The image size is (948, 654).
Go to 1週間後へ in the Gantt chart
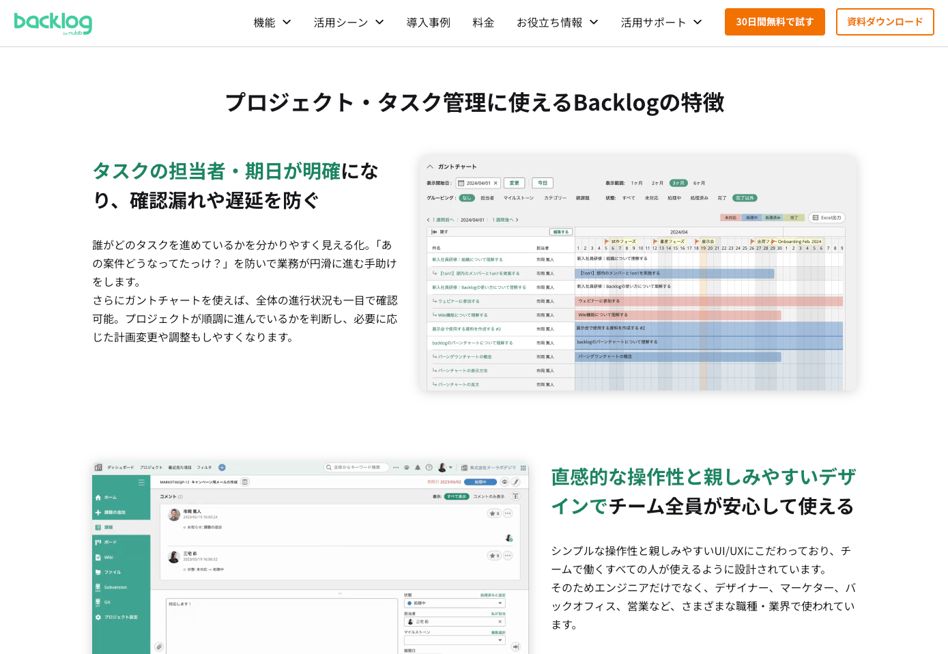point(505,220)
